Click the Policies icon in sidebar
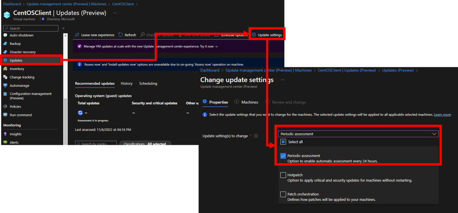Viewport: 458px width, 213px height. [5, 106]
